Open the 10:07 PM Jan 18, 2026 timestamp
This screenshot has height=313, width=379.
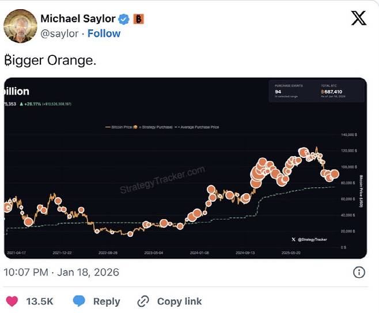(62, 272)
